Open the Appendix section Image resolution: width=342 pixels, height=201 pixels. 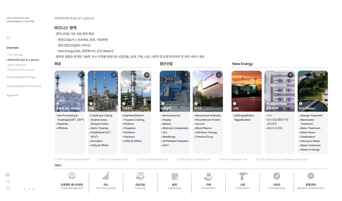click(x=13, y=95)
